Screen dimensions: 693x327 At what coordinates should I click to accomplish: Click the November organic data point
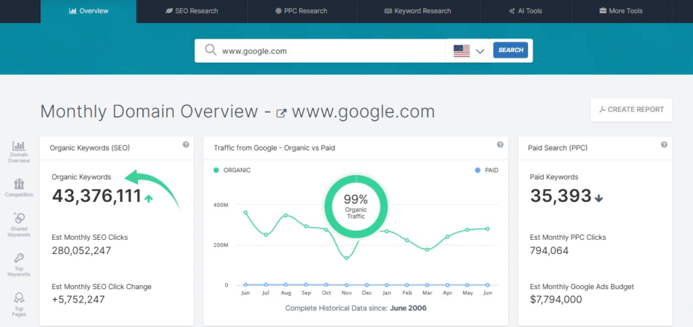[x=346, y=257]
